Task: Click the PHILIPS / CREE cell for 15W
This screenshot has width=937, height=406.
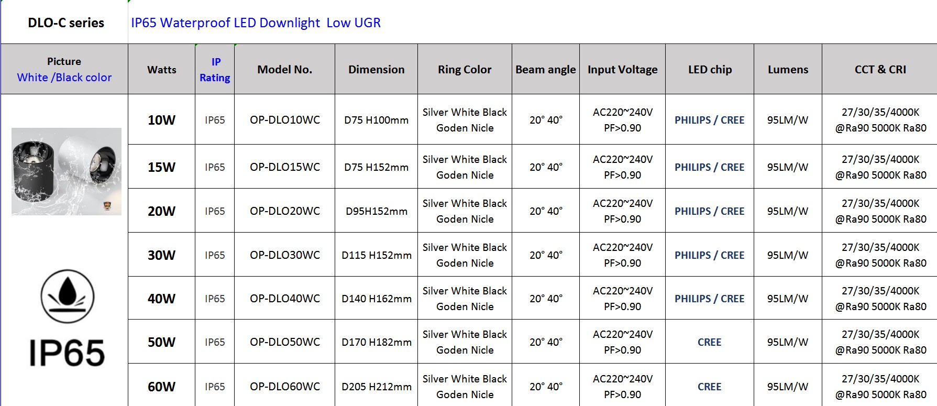Action: 709,167
